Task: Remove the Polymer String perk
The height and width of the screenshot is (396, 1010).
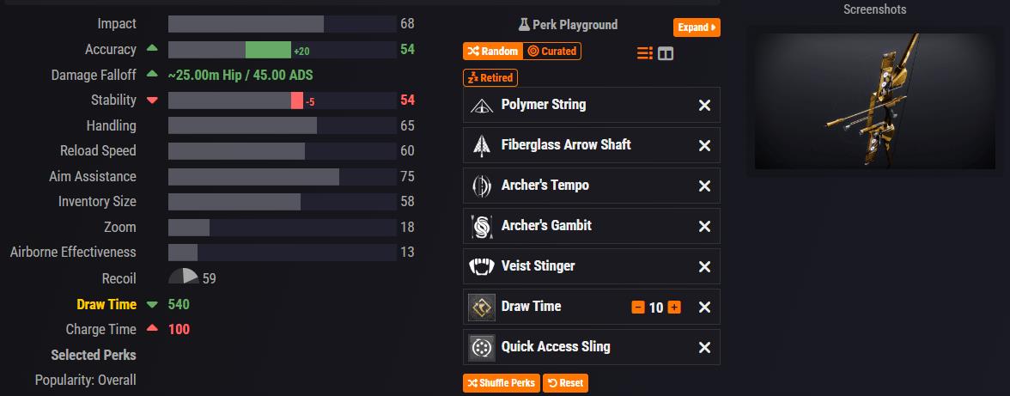Action: tap(704, 105)
